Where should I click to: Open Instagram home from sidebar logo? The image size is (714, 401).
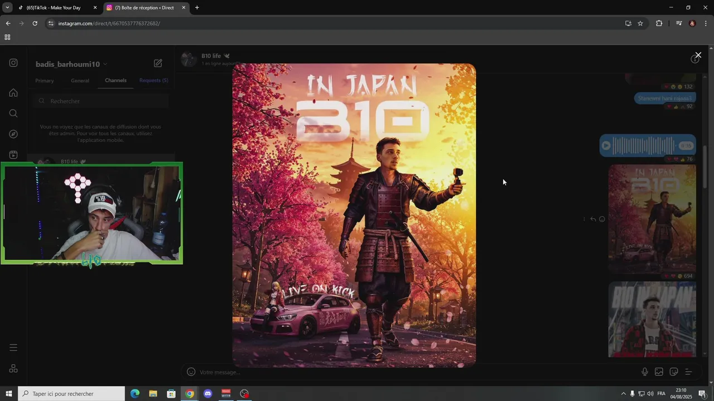13,63
